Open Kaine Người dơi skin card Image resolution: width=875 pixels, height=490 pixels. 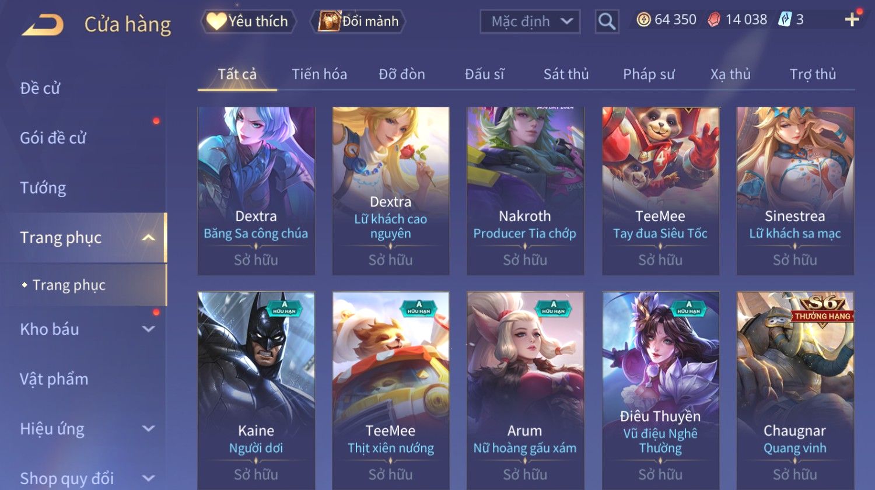(x=256, y=390)
